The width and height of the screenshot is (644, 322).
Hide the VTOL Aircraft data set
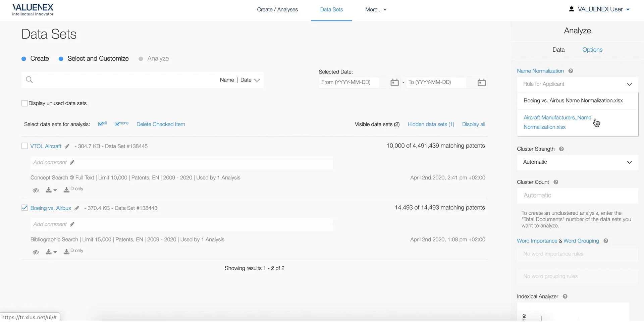[x=36, y=190]
